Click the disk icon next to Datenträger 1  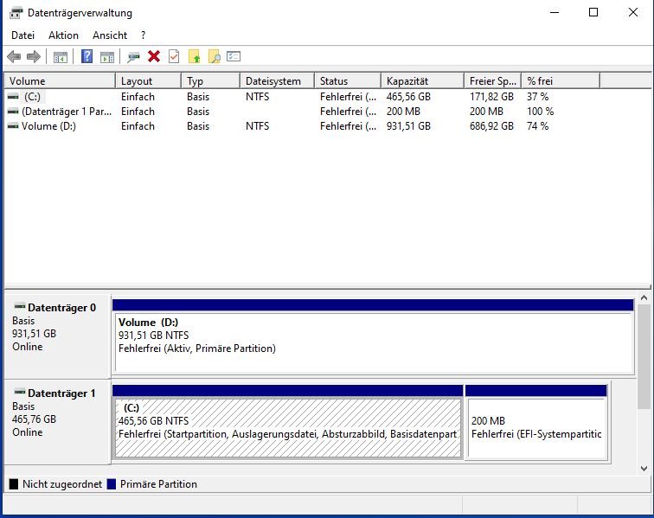pyautogui.click(x=20, y=392)
